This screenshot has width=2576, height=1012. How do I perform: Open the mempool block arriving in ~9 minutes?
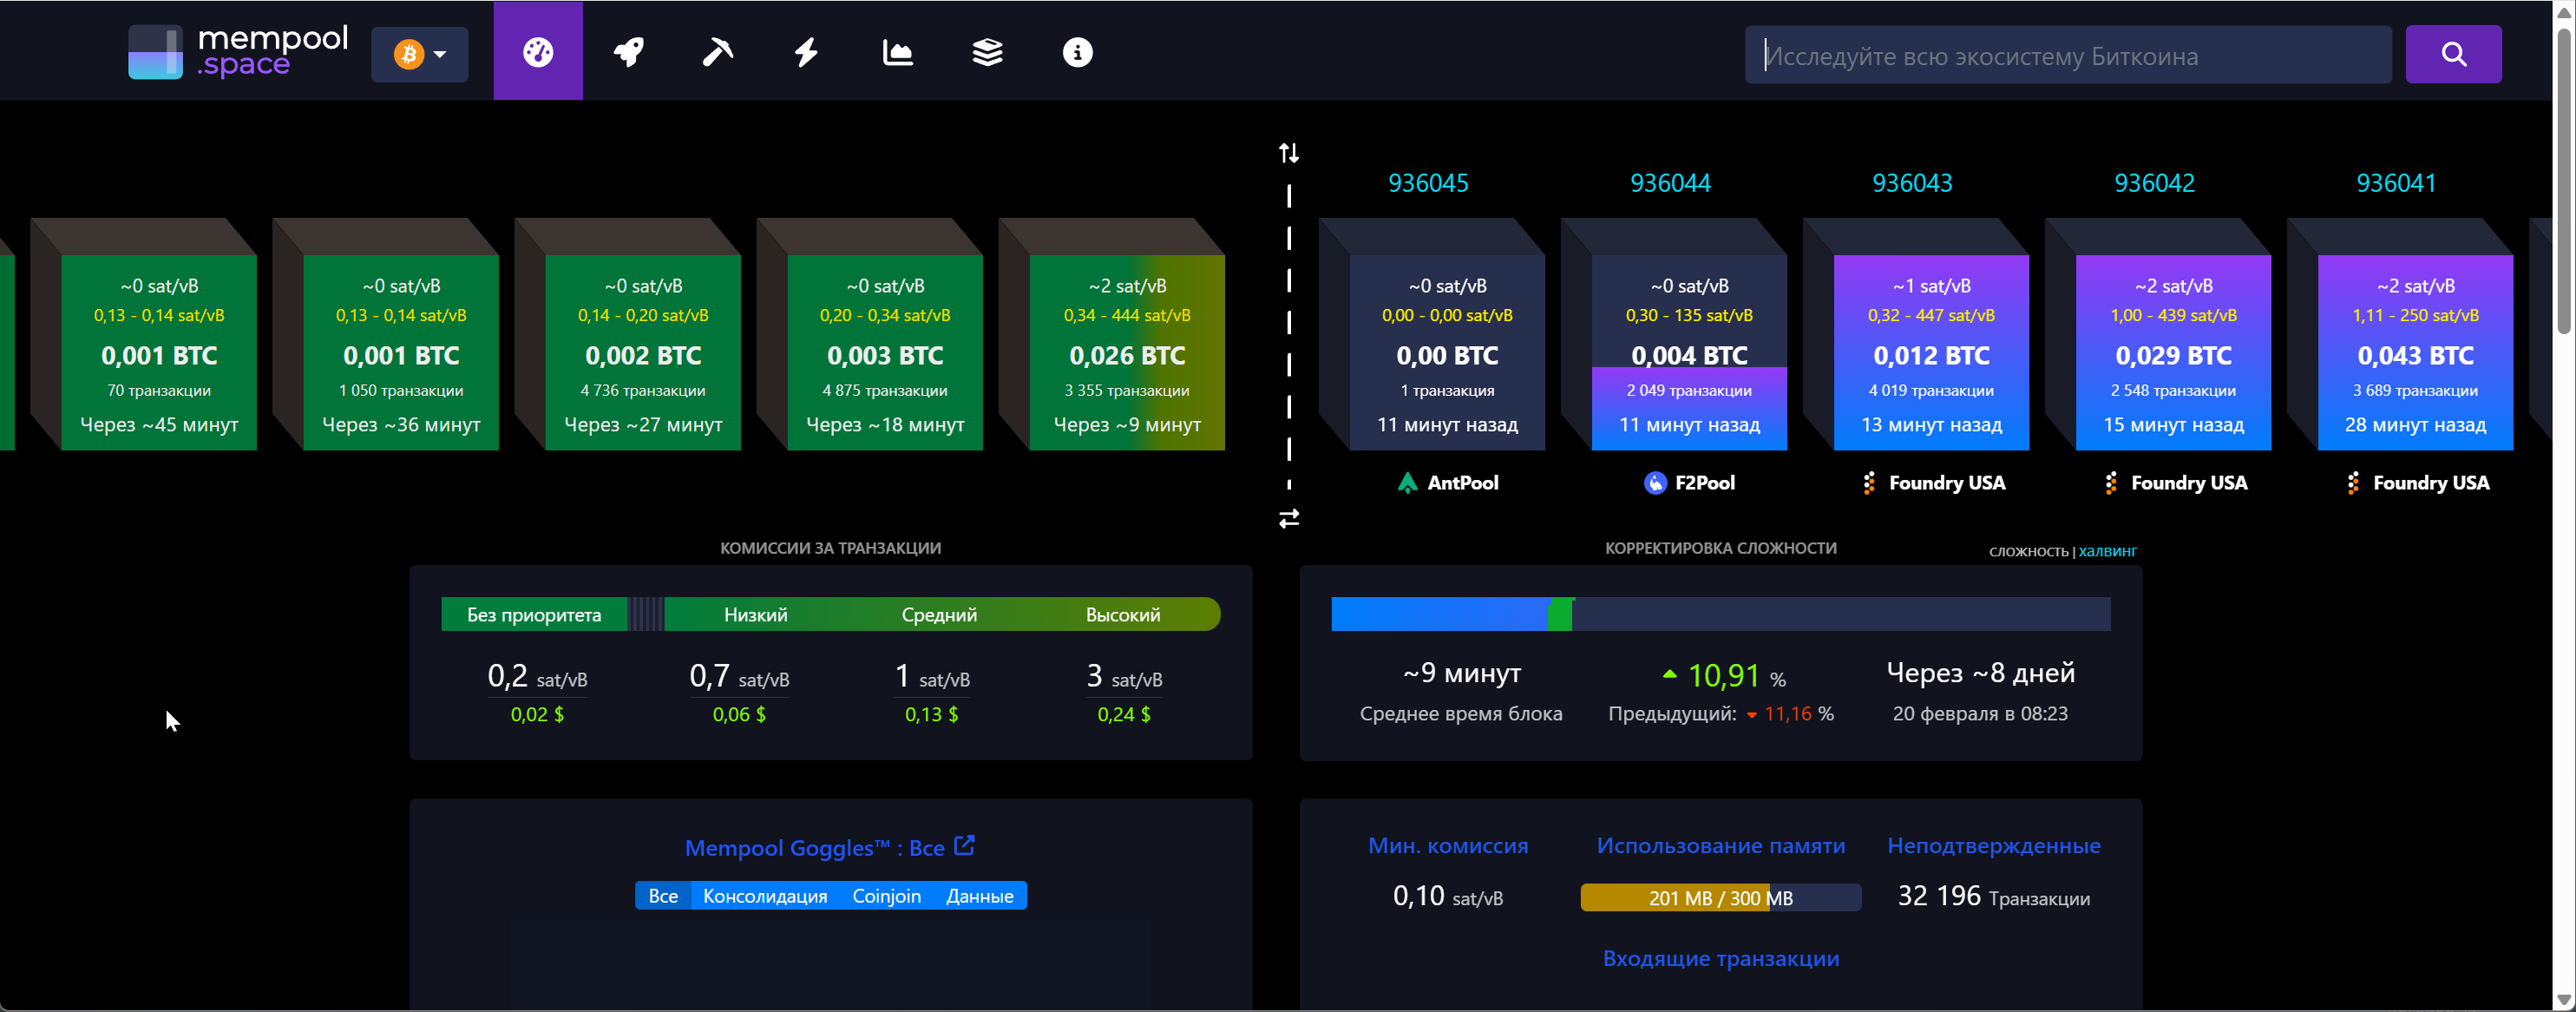pyautogui.click(x=1126, y=353)
